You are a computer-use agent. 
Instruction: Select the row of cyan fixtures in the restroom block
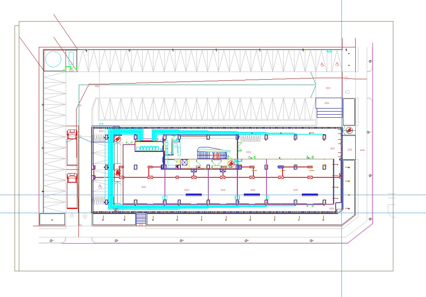coord(147,146)
